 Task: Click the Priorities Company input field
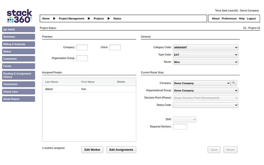click(x=82, y=48)
